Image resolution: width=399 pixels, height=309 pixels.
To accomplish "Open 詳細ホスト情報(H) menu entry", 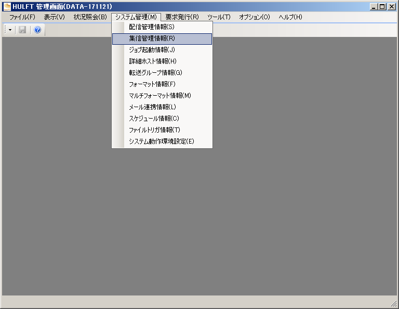I will [162, 61].
